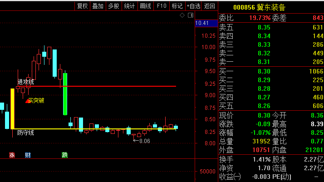This screenshot has width=324, height=182.
Task: Click 买二 price 8.29
Action: [264, 80]
